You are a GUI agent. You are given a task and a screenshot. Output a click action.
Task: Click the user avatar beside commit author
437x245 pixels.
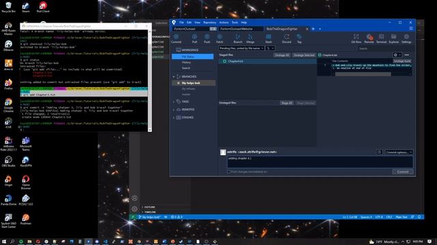pyautogui.click(x=223, y=152)
